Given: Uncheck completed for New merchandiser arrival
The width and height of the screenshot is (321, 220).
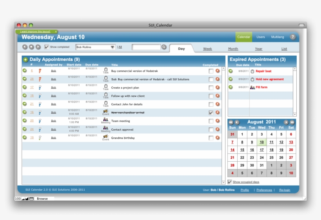Looking at the screenshot, I should click(x=211, y=113).
